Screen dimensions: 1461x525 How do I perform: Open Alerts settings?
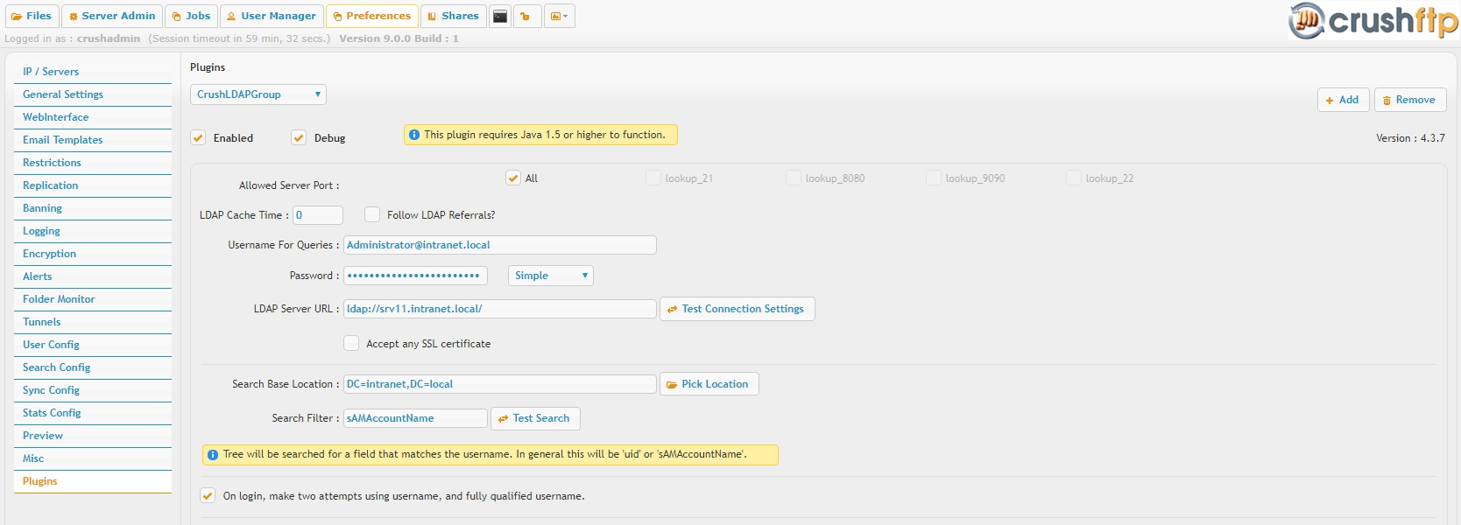pos(92,276)
